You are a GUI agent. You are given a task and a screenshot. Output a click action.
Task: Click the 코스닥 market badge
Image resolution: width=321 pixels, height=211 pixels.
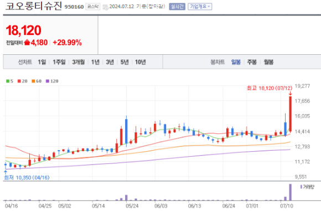click(x=92, y=7)
